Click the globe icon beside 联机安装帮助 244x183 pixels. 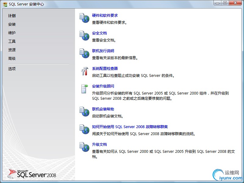[x=84, y=112]
